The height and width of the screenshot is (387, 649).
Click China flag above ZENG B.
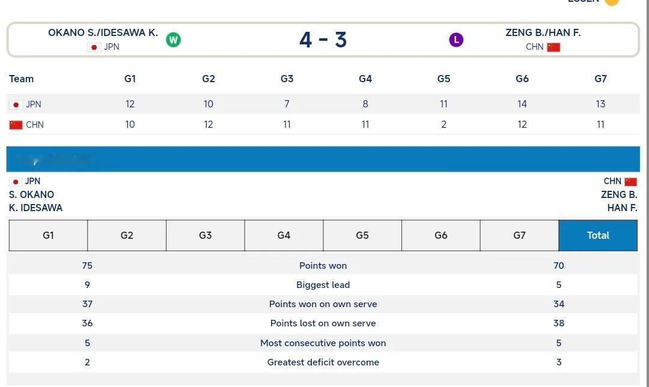pyautogui.click(x=631, y=182)
